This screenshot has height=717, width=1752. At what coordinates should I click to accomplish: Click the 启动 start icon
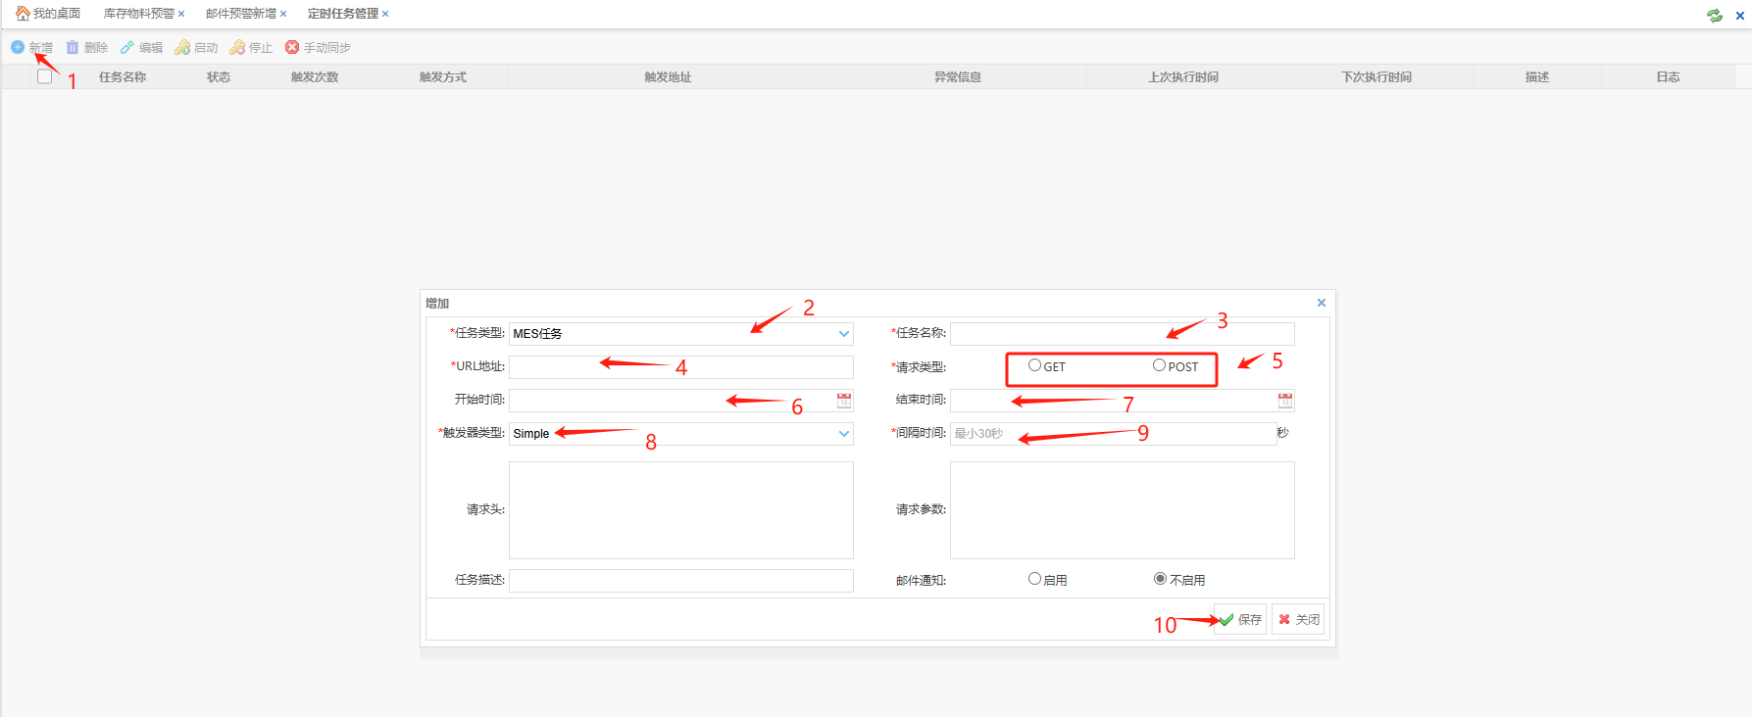coord(182,47)
